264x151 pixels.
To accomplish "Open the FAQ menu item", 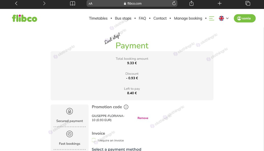I will point(142,18).
